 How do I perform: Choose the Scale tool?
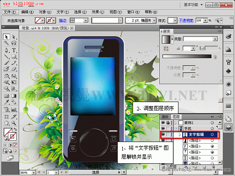[x=14, y=76]
